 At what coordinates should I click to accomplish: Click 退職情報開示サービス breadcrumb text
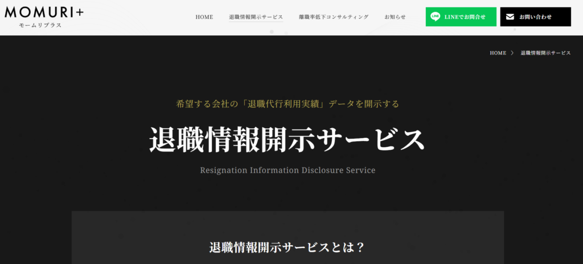[x=545, y=53]
